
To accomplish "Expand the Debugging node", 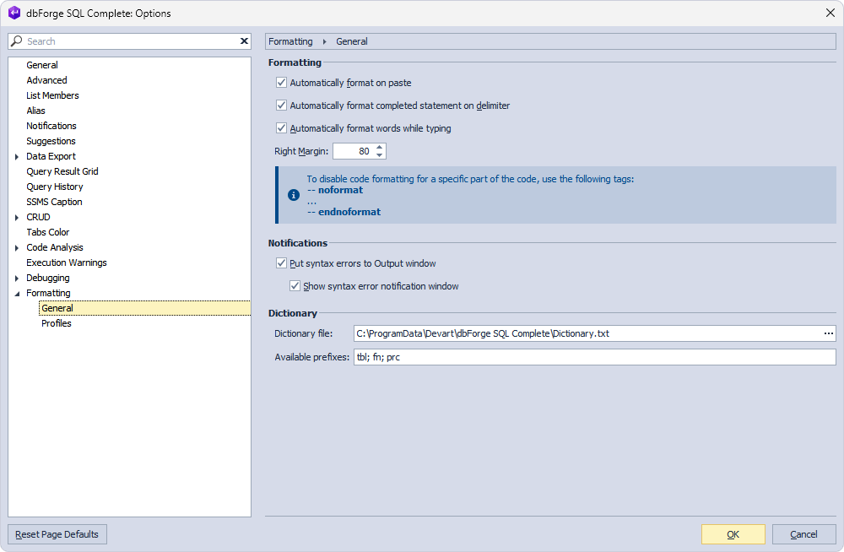I will [17, 279].
